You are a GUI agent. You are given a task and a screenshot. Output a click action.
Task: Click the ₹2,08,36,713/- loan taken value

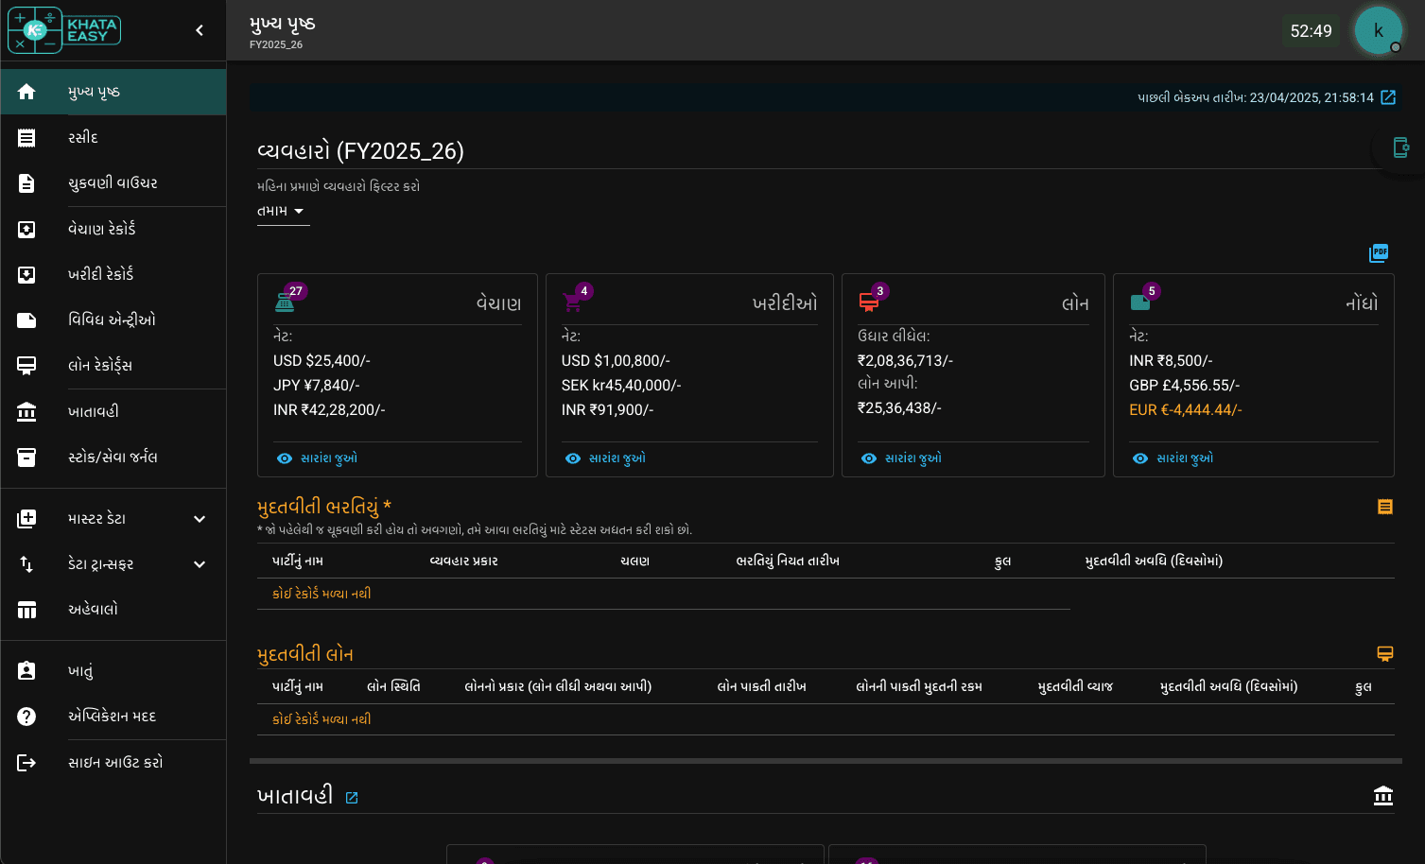point(905,361)
